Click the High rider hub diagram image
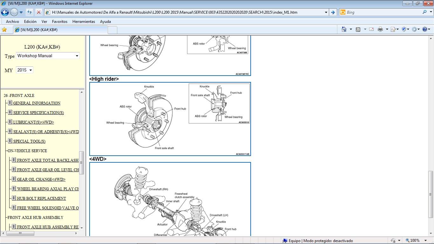The width and height of the screenshot is (434, 244). coord(170,119)
